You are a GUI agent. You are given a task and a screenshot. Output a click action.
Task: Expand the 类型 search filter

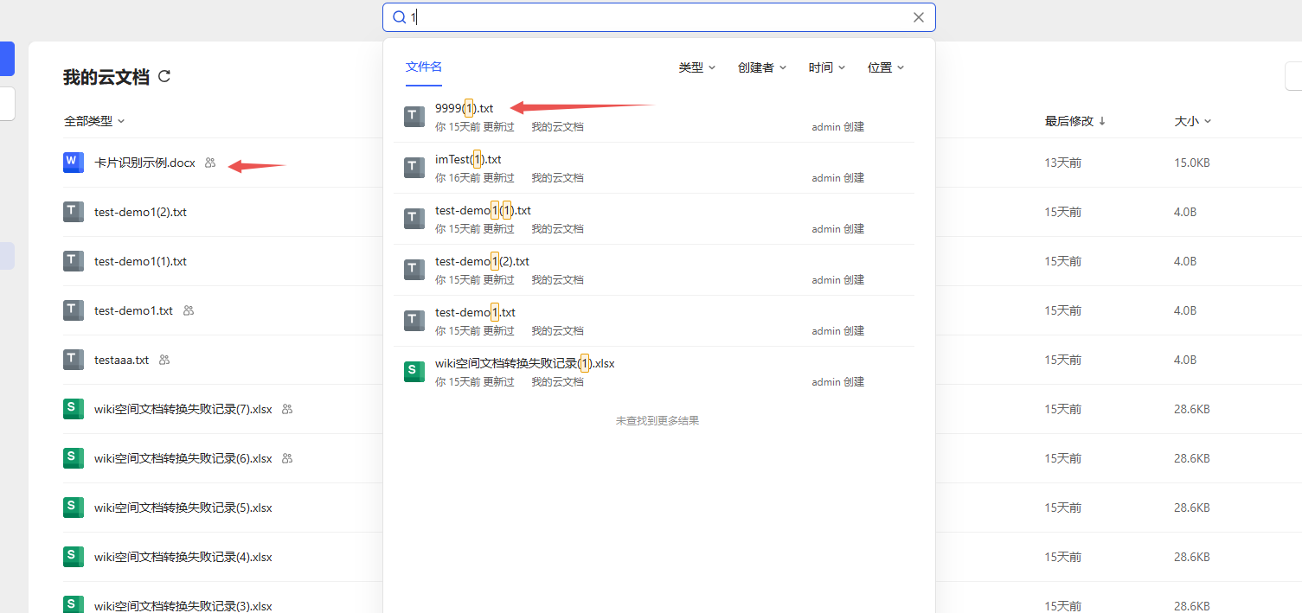697,67
